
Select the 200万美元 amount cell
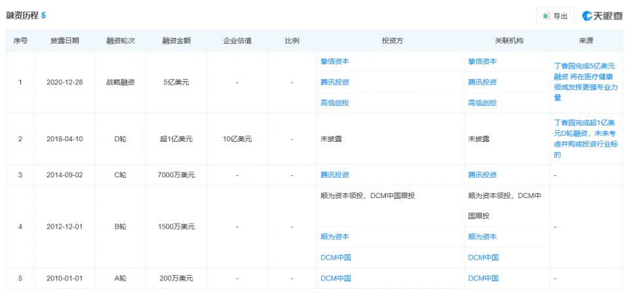[x=176, y=278]
